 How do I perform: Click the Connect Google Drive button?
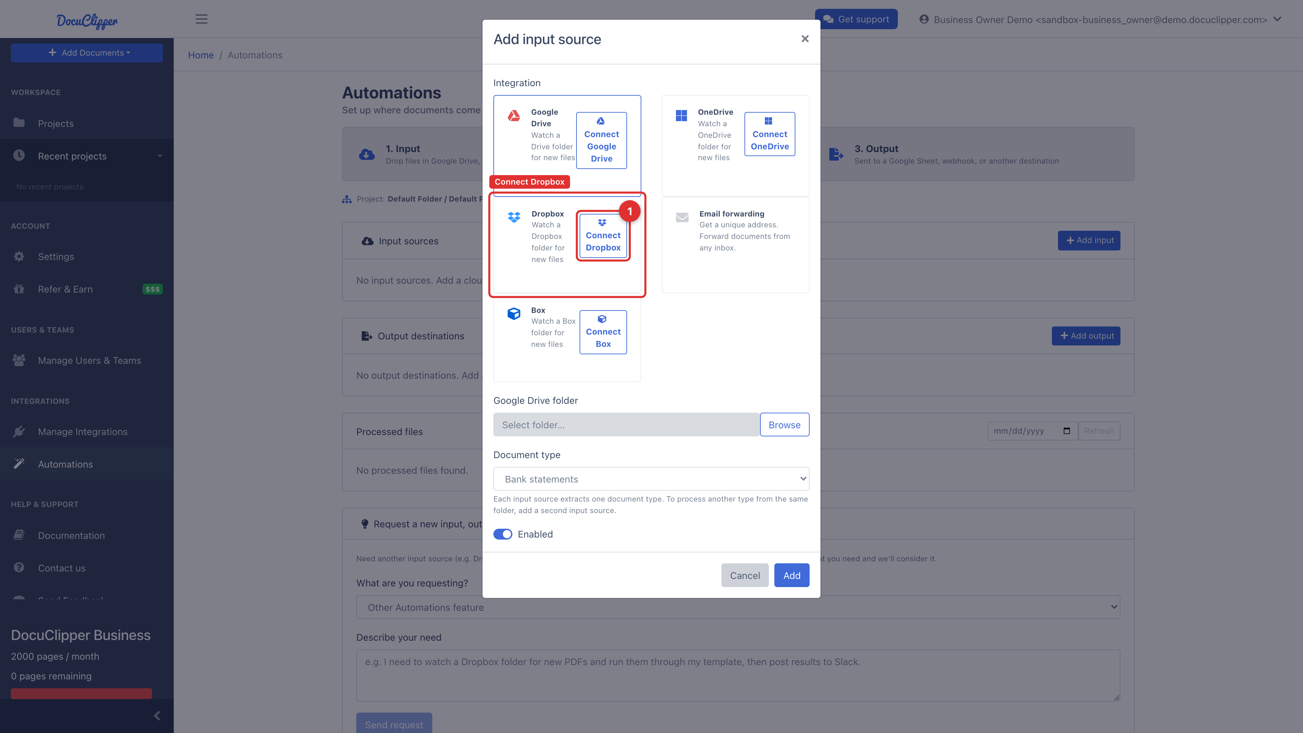[x=601, y=140]
